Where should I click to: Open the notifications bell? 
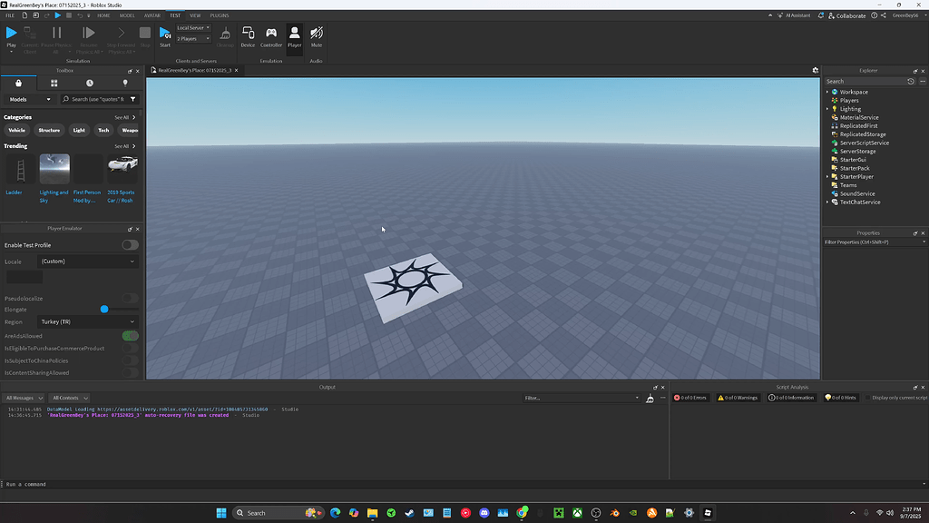(x=820, y=15)
